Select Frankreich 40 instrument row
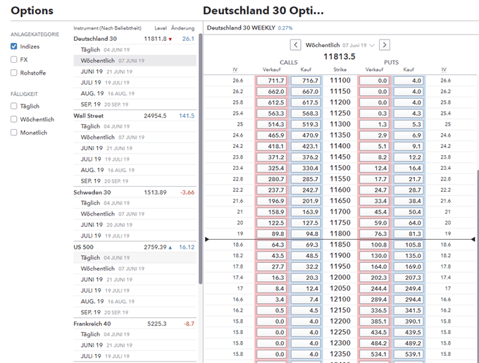 (135, 324)
